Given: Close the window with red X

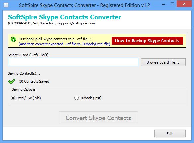Looking at the screenshot, I should pos(184,4).
